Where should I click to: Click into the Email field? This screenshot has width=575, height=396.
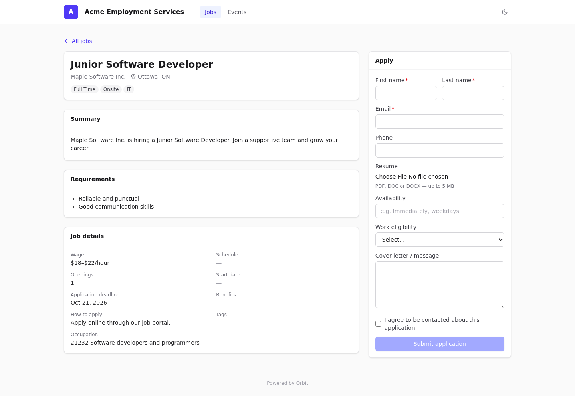(440, 122)
